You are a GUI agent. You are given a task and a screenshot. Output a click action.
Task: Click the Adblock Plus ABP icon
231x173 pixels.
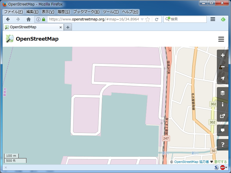[x=222, y=168]
